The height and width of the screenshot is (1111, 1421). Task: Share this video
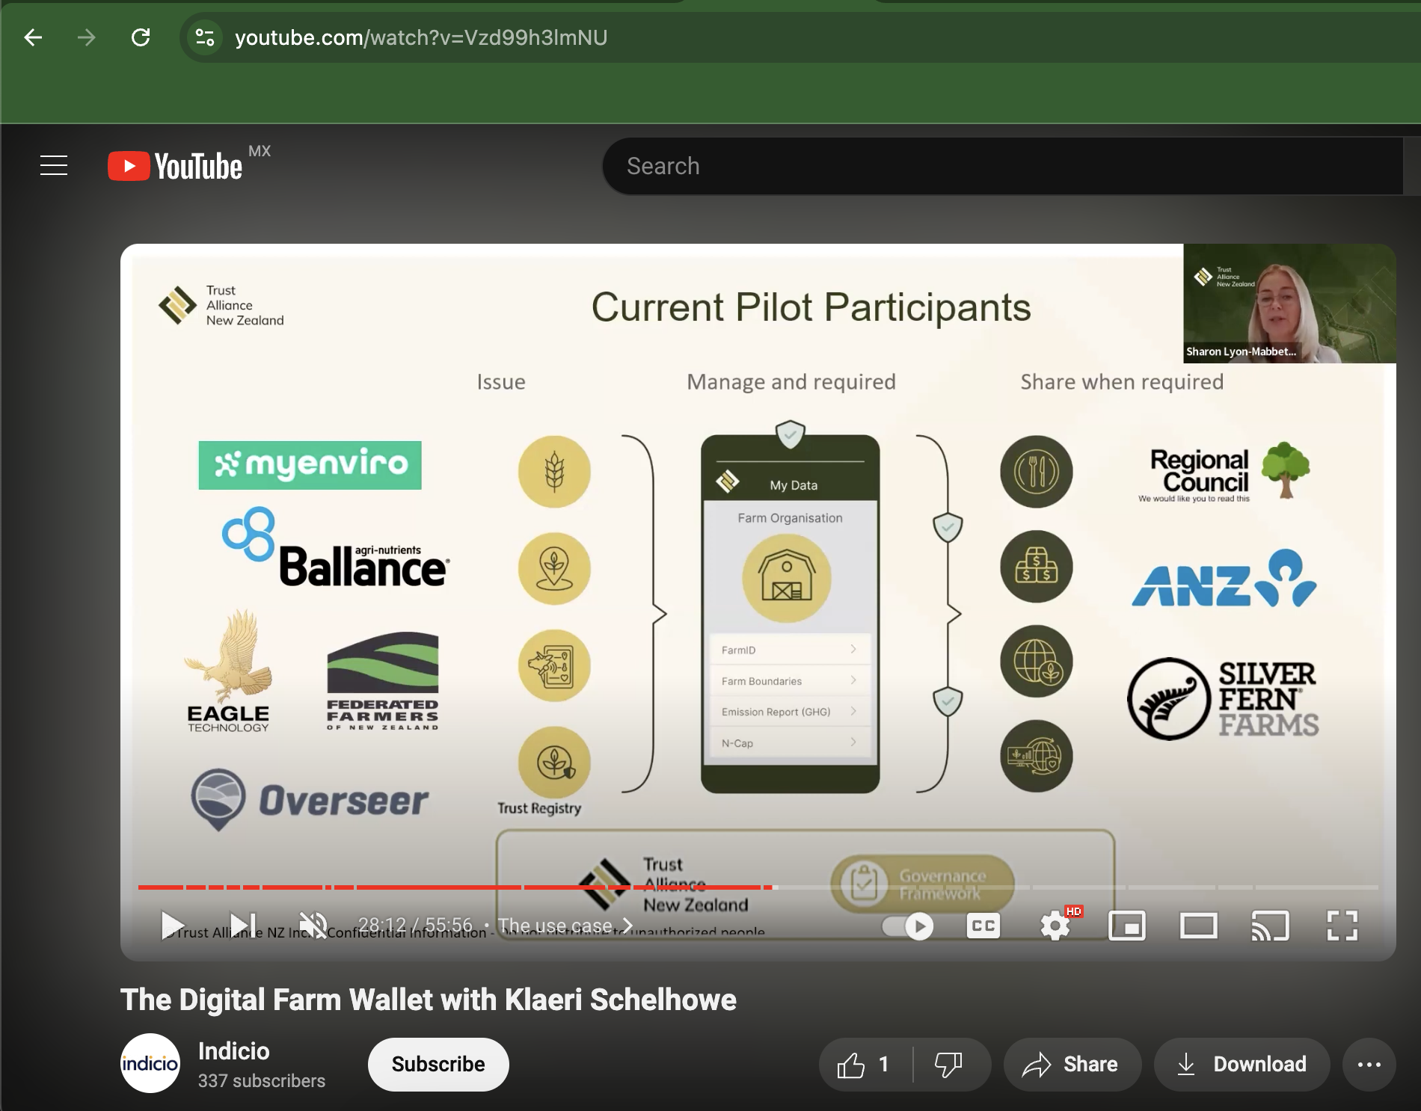pyautogui.click(x=1072, y=1065)
